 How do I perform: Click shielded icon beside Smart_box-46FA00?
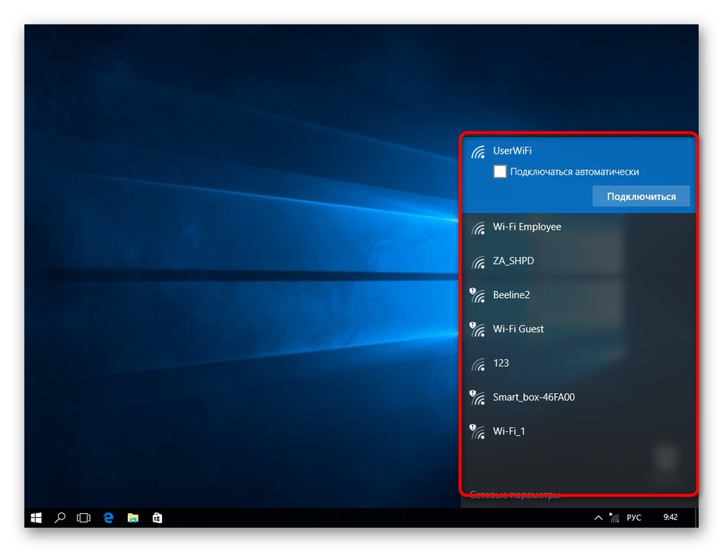pos(477,398)
